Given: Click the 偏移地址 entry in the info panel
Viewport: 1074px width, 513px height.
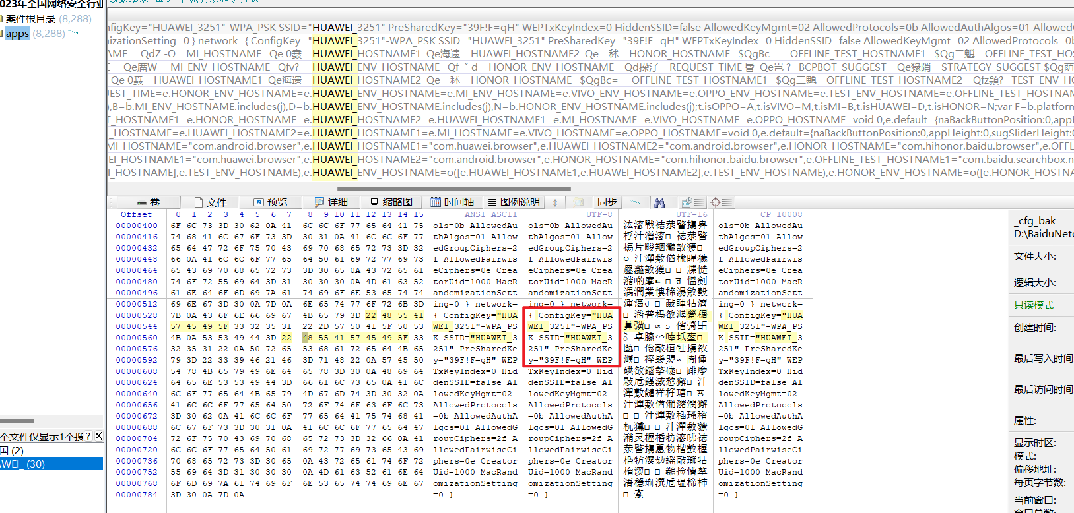Looking at the screenshot, I should tap(1035, 469).
